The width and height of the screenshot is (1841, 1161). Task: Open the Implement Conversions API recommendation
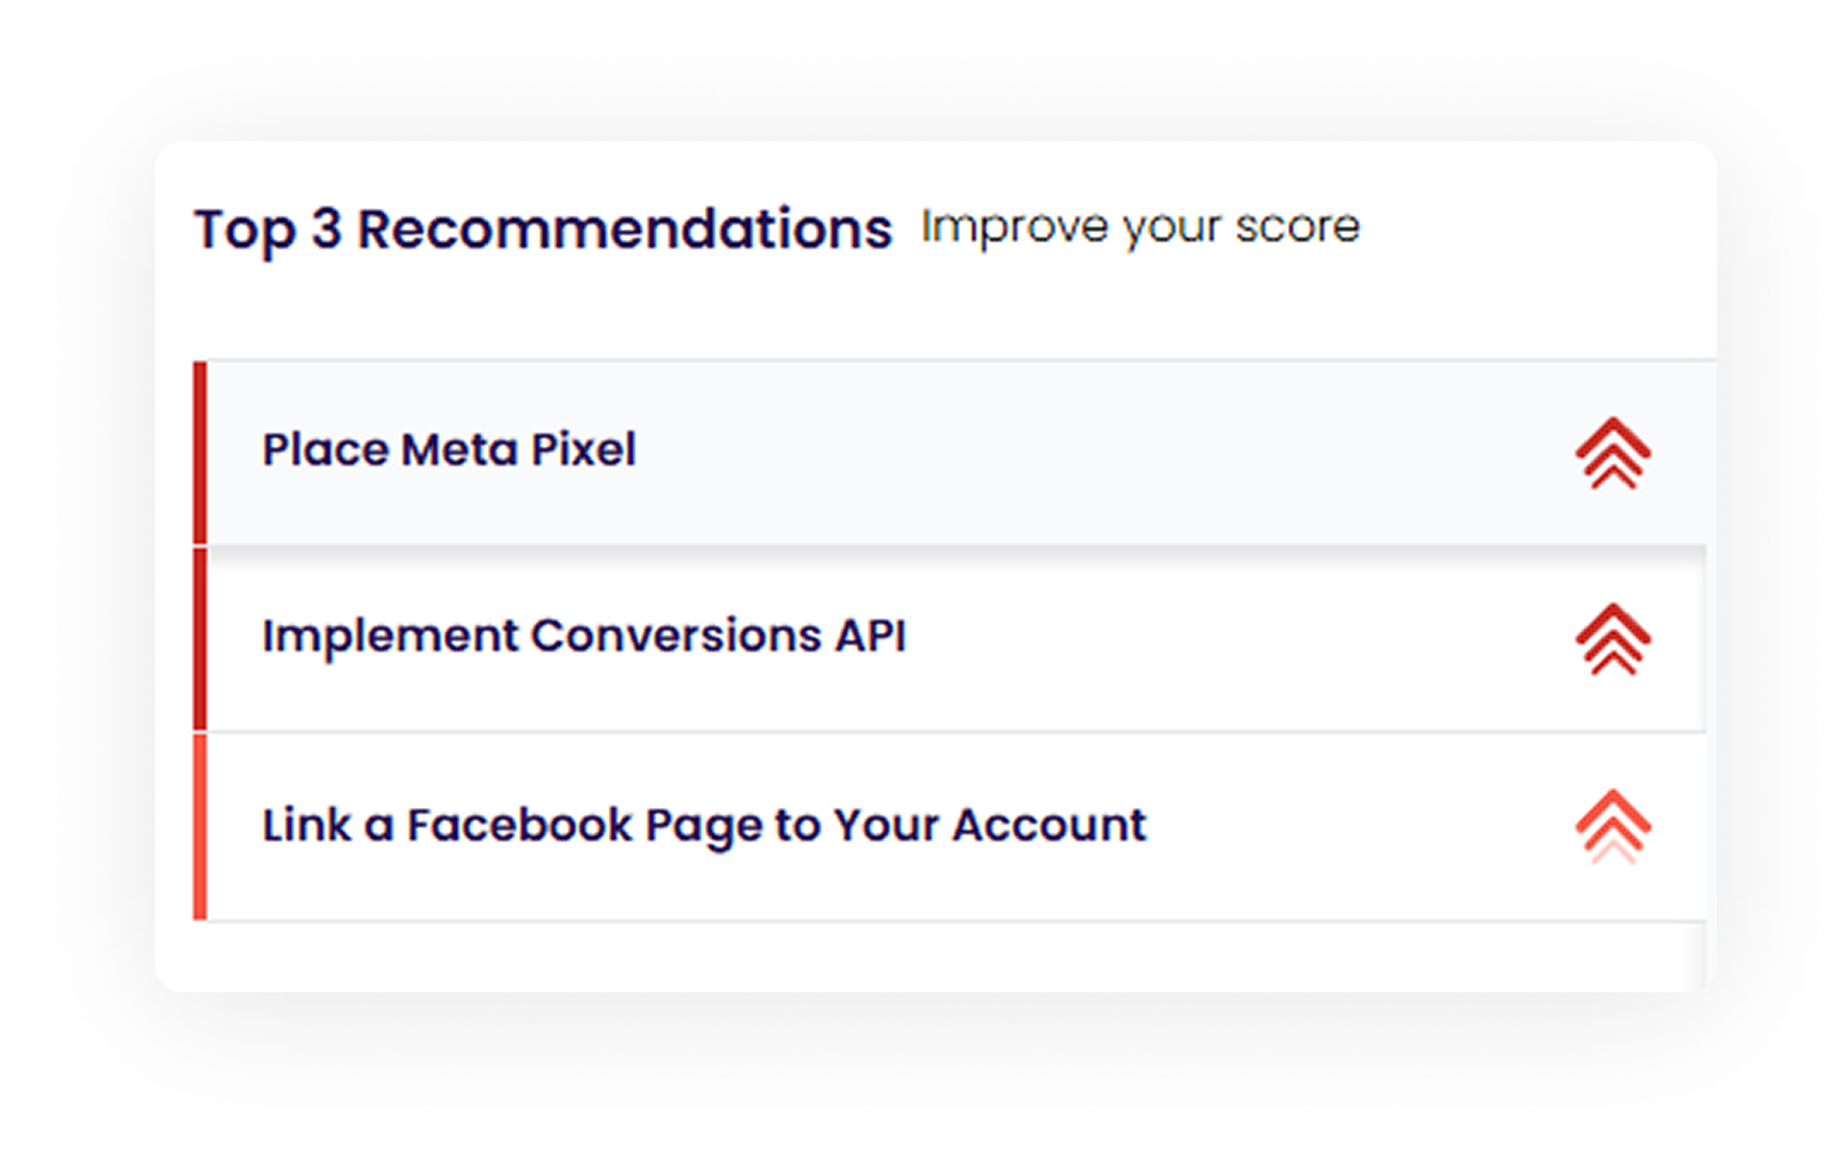(584, 636)
